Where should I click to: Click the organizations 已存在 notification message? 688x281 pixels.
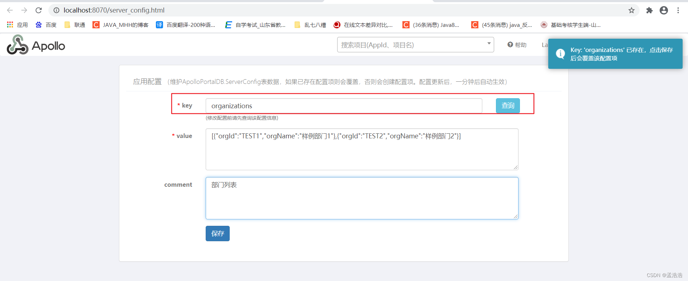(622, 54)
